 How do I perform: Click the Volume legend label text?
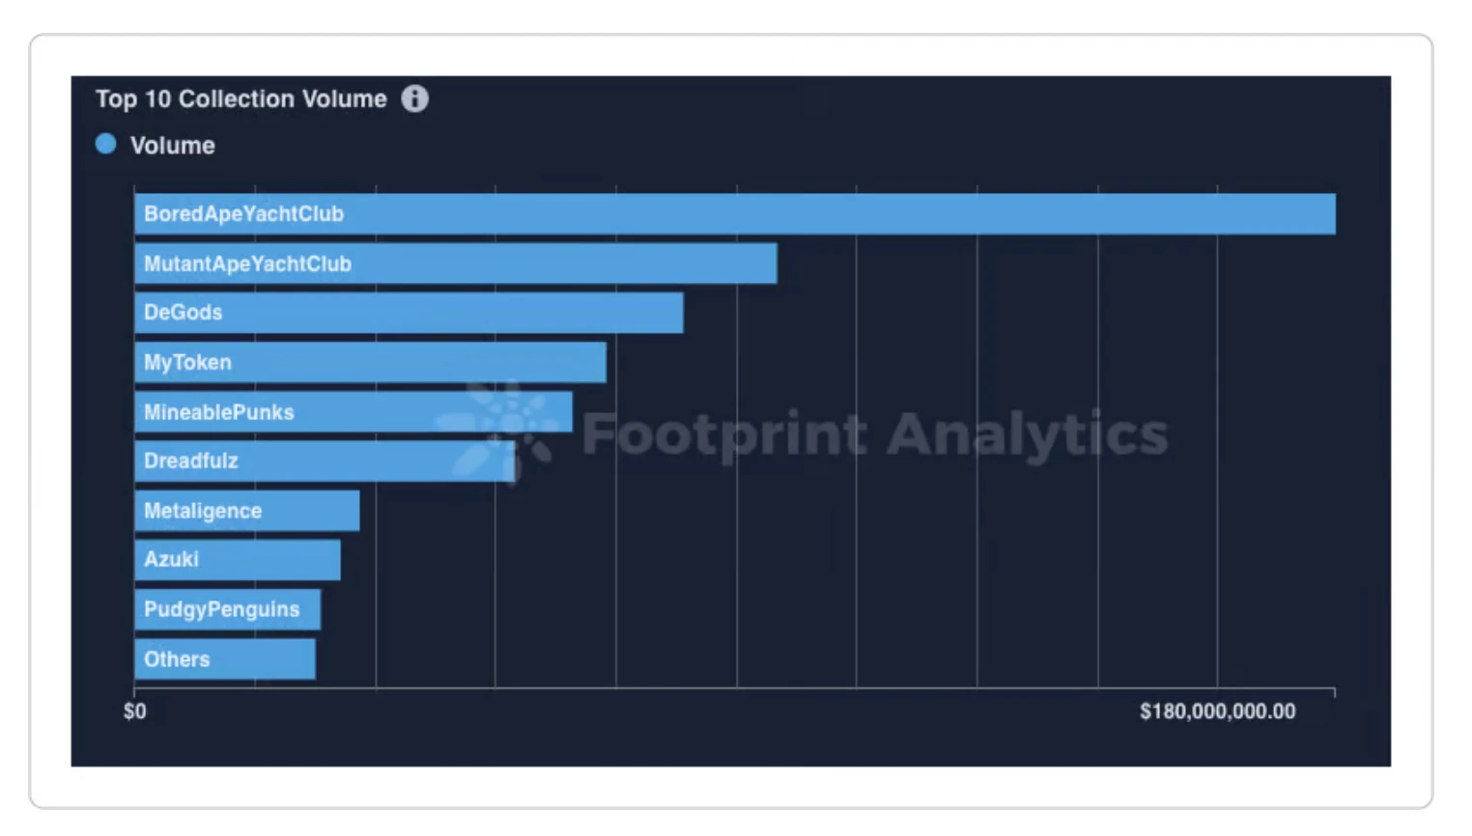(173, 146)
